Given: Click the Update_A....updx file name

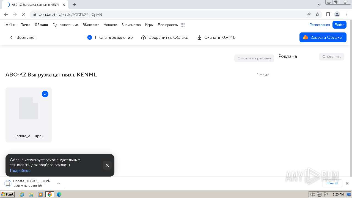Looking at the screenshot, I should pyautogui.click(x=29, y=136).
